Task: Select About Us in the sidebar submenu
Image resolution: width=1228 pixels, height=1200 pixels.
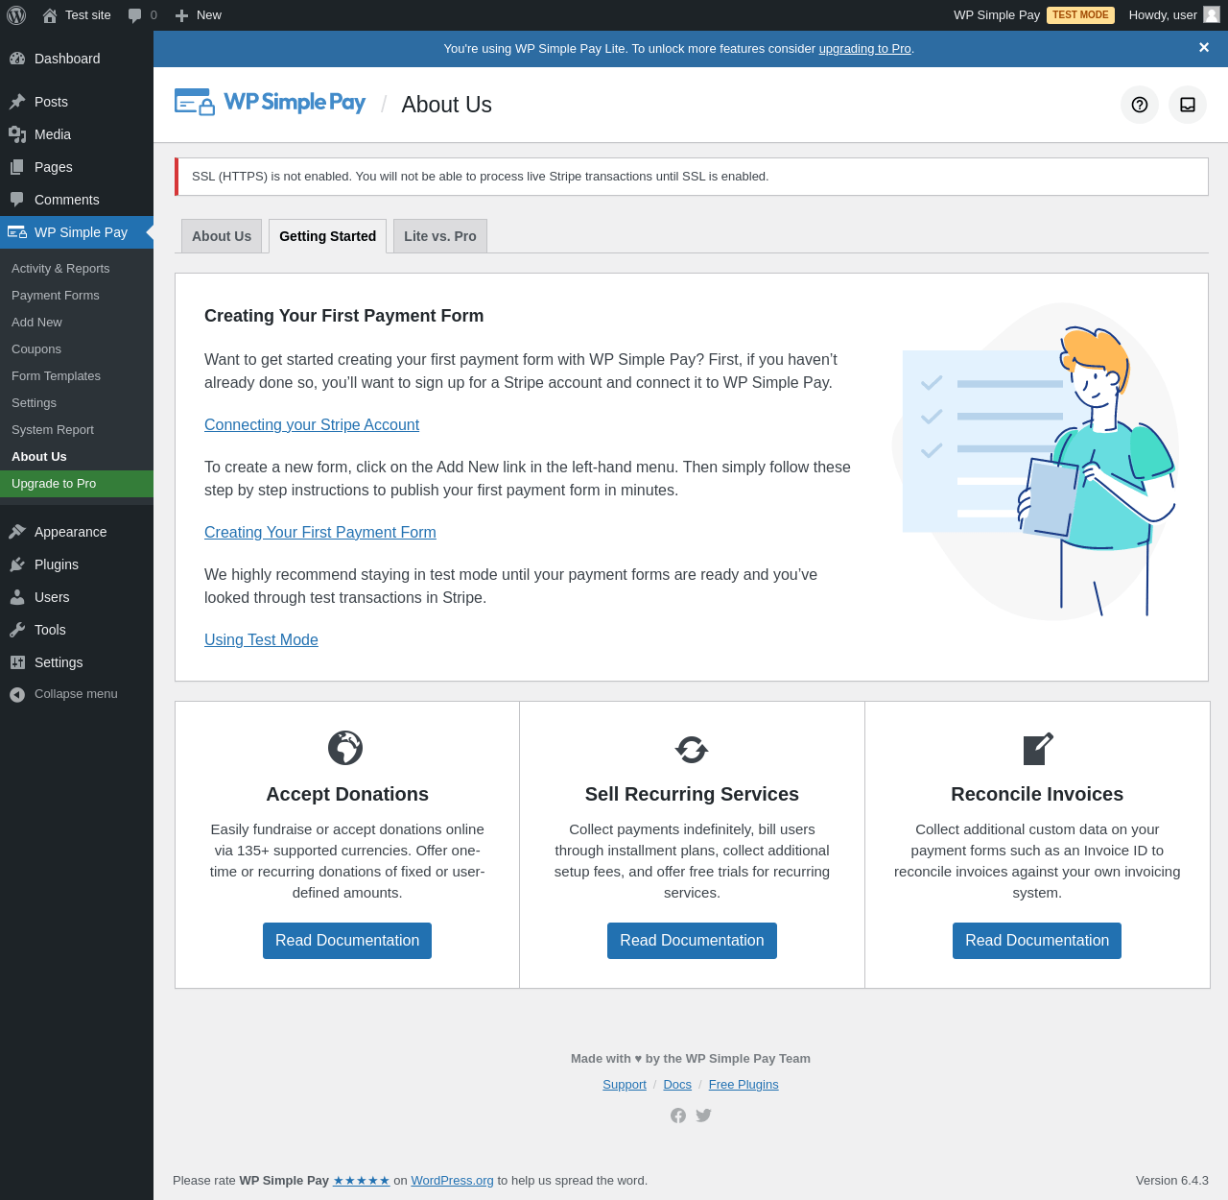Action: coord(77,457)
